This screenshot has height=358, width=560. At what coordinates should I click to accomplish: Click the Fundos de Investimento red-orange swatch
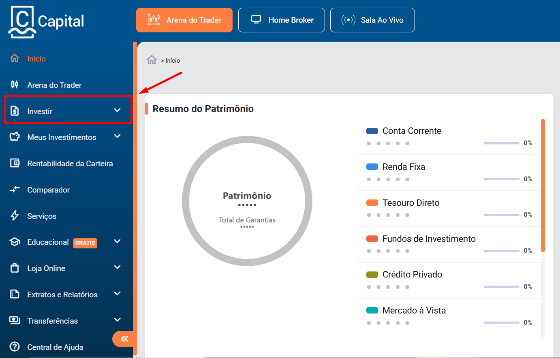coord(372,239)
